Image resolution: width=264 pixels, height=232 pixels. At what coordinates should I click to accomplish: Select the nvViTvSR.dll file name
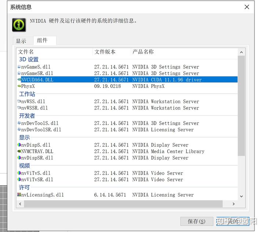click(37, 179)
